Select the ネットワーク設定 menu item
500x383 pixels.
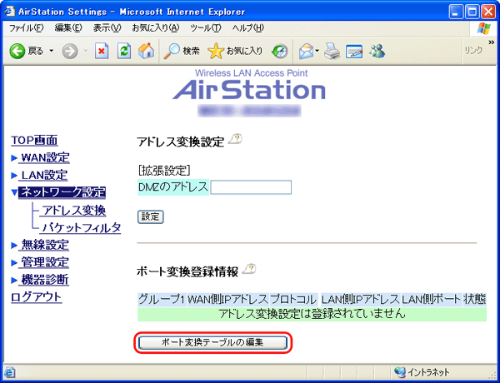click(x=62, y=192)
